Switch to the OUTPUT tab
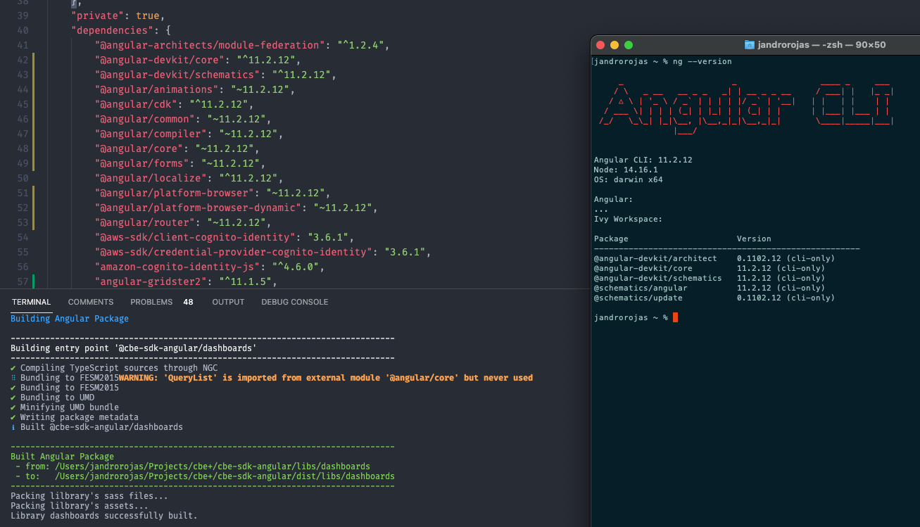The height and width of the screenshot is (527, 920). pos(227,302)
